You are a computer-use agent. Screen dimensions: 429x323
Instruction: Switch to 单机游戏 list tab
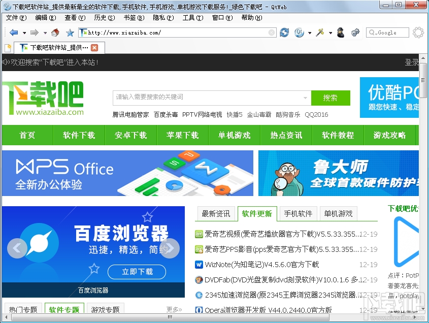(x=339, y=214)
